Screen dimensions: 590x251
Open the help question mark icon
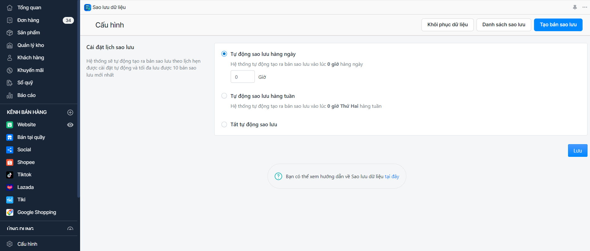pyautogui.click(x=278, y=176)
